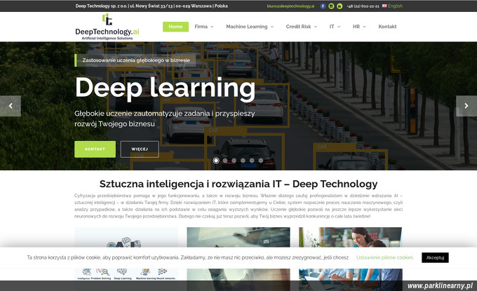Click the WIĘCEJ button on slider
Viewport: 477px width, 291px height.
(140, 149)
